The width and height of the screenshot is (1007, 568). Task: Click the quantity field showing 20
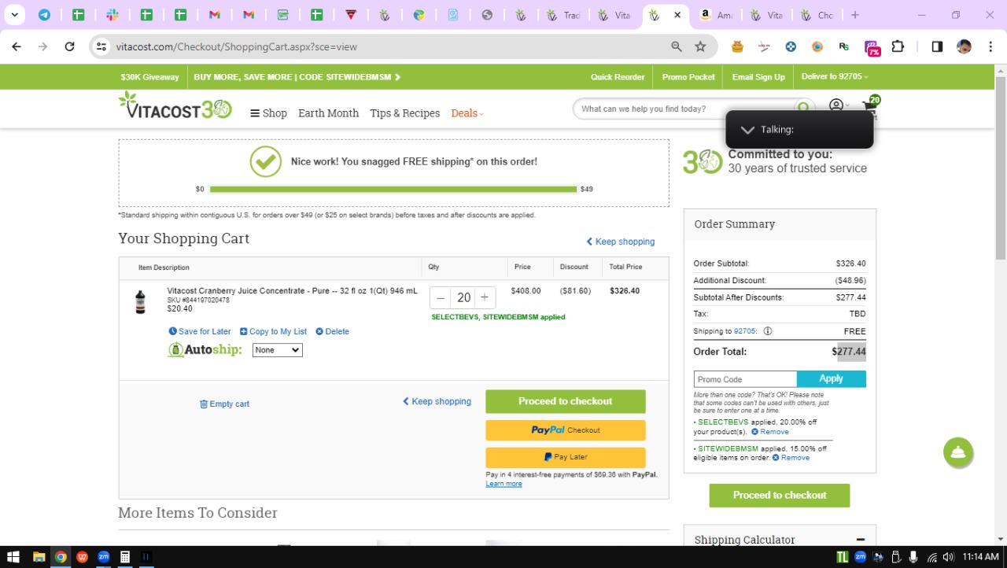(463, 297)
